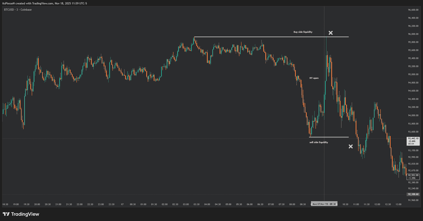Viewport: 423px width, 221px height.
Task: Click the 93,600.00 price axis label
Action: [x=413, y=132]
